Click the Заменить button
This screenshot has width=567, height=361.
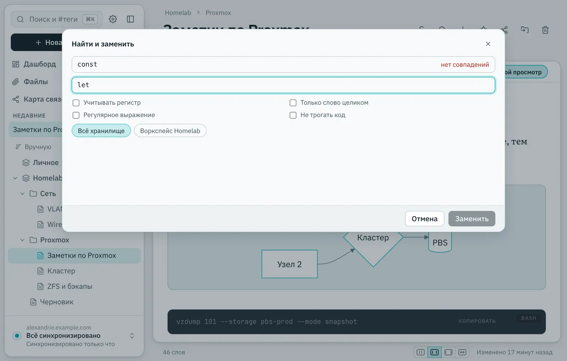472,219
